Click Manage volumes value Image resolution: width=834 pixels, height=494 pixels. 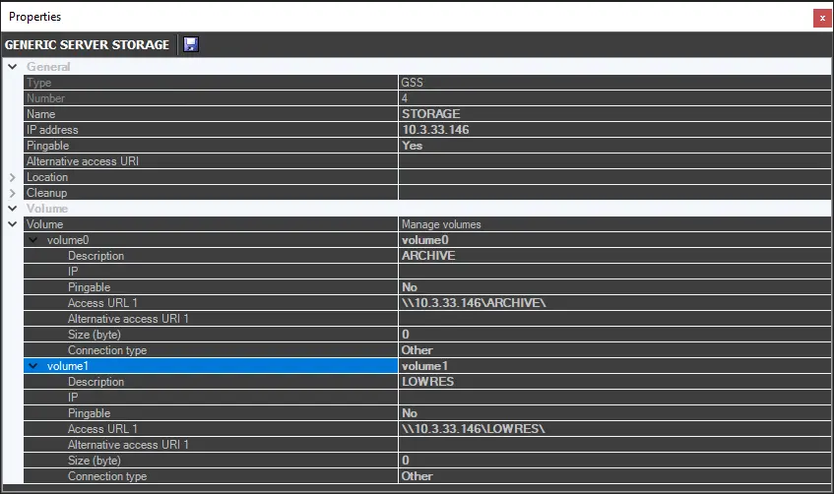click(610, 224)
